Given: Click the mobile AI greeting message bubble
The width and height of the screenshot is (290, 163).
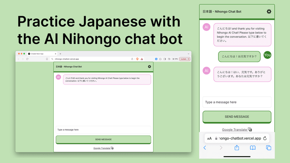Looking at the screenshot, I should pyautogui.click(x=242, y=35).
